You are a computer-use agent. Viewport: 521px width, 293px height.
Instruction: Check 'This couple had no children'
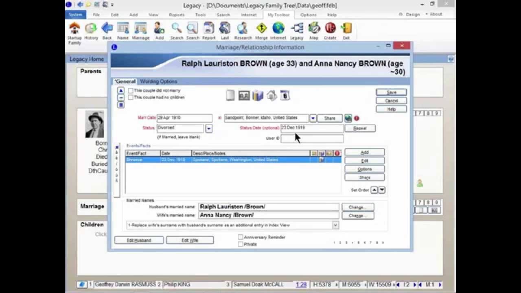pos(130,98)
